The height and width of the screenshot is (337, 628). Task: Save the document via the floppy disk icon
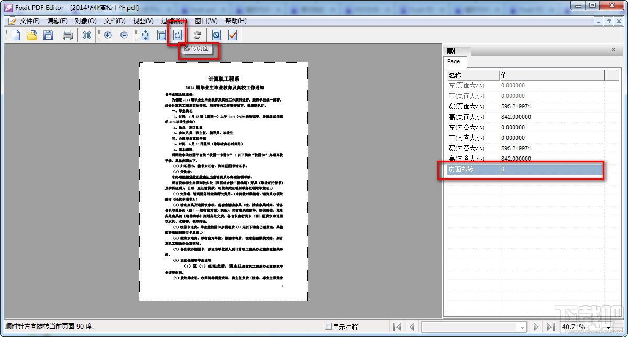(48, 35)
